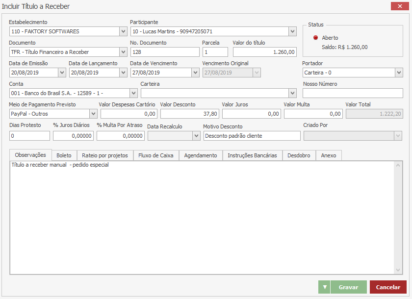The height and width of the screenshot is (299, 412).
Task: Click the Gravar button
Action: coord(348,287)
